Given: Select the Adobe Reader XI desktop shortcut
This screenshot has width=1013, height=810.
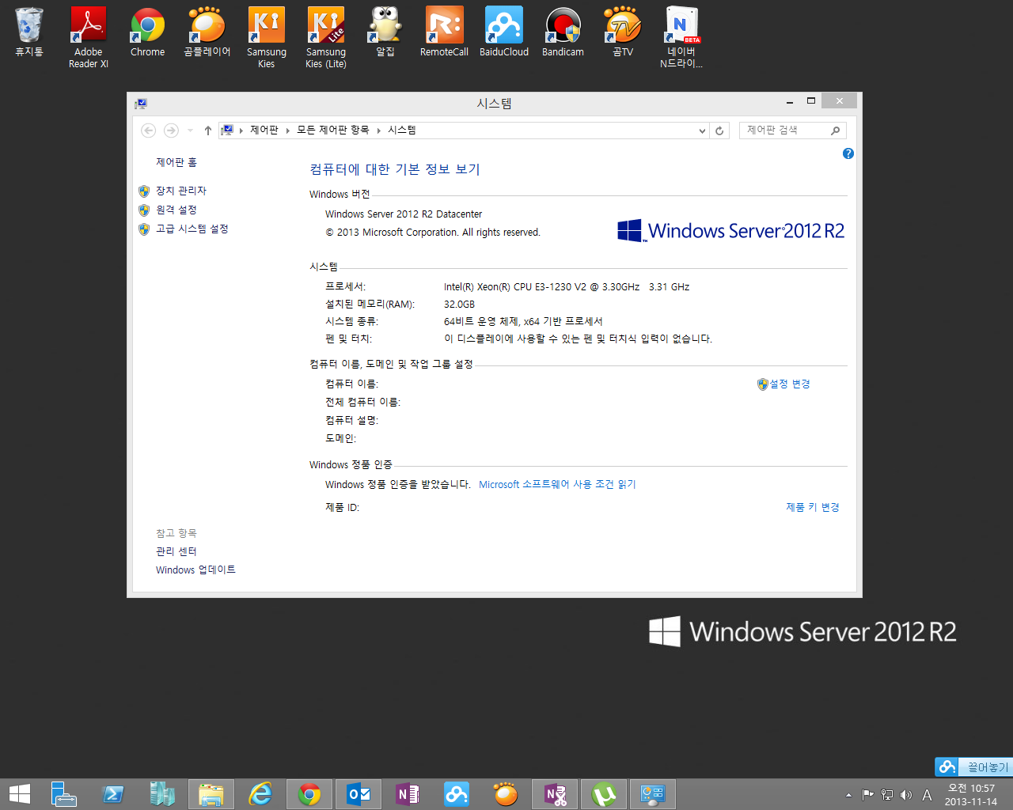Looking at the screenshot, I should point(89,38).
